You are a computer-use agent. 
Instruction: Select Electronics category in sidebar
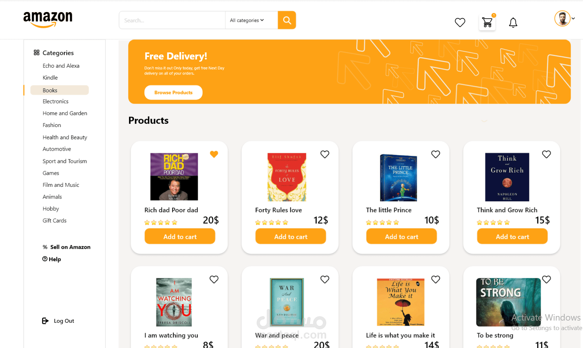(x=55, y=101)
